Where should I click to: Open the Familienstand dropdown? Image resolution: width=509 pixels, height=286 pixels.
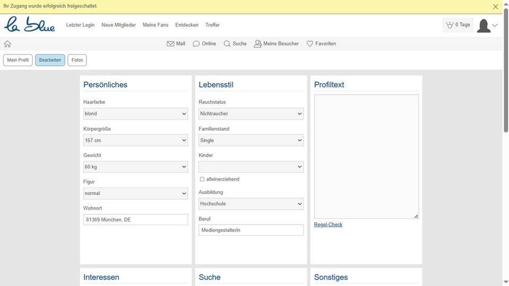[251, 140]
